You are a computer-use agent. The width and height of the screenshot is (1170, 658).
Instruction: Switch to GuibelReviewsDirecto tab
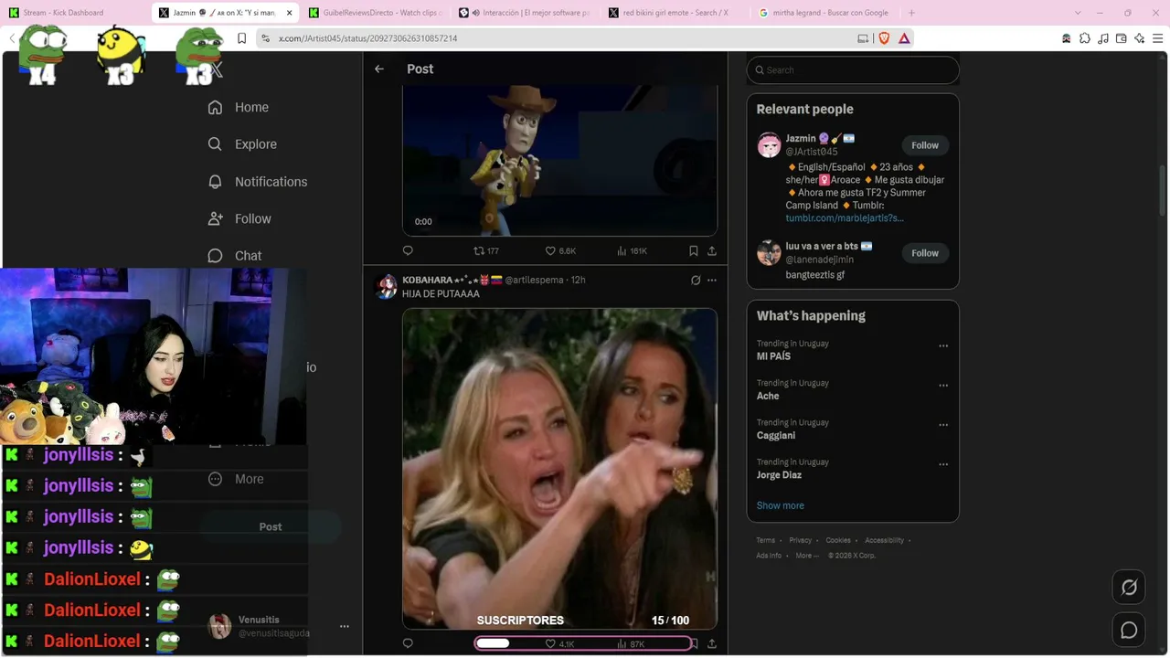[376, 13]
